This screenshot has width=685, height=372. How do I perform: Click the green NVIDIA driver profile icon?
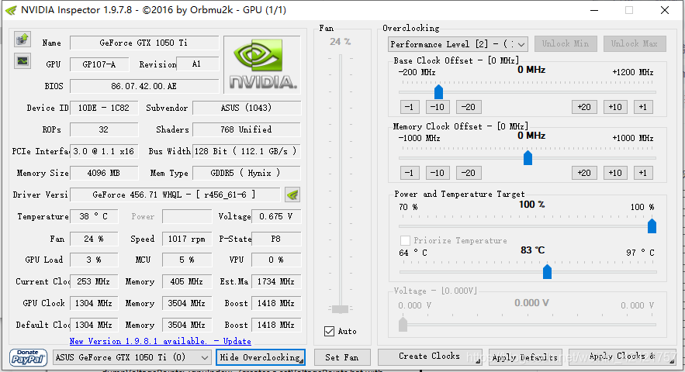pyautogui.click(x=292, y=195)
